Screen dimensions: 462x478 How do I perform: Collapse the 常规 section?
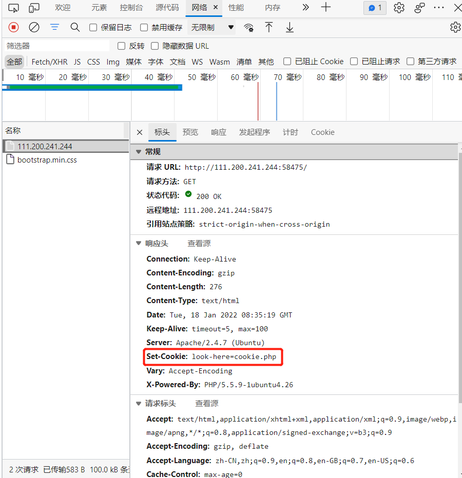(138, 152)
